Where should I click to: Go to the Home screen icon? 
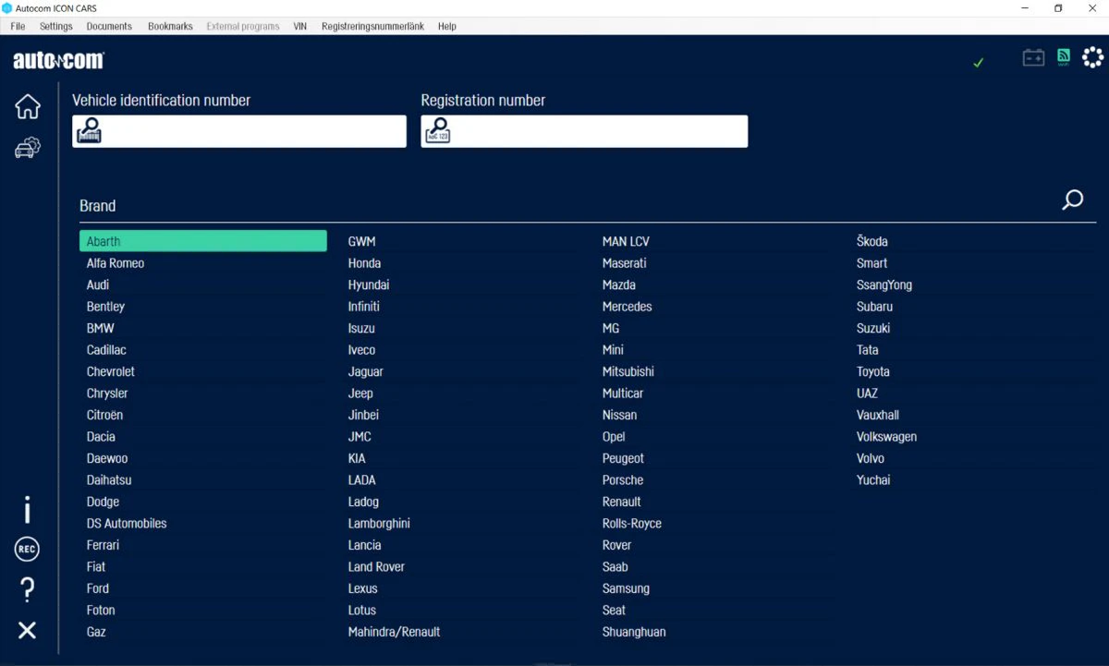[x=28, y=106]
